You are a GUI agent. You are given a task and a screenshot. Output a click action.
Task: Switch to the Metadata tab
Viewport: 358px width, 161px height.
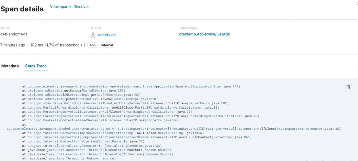10,66
